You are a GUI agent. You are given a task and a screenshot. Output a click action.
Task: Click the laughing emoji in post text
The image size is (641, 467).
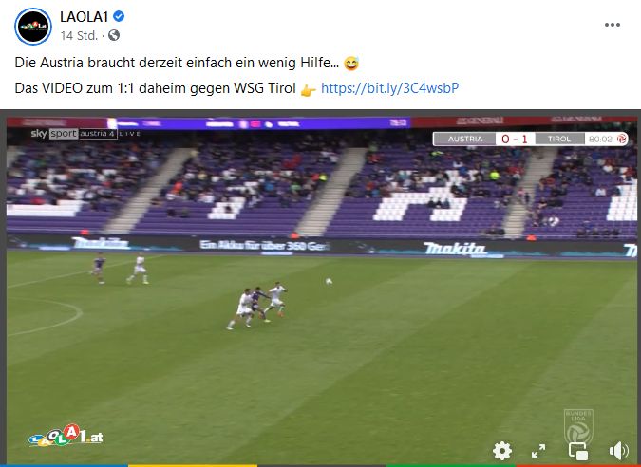[x=351, y=64]
